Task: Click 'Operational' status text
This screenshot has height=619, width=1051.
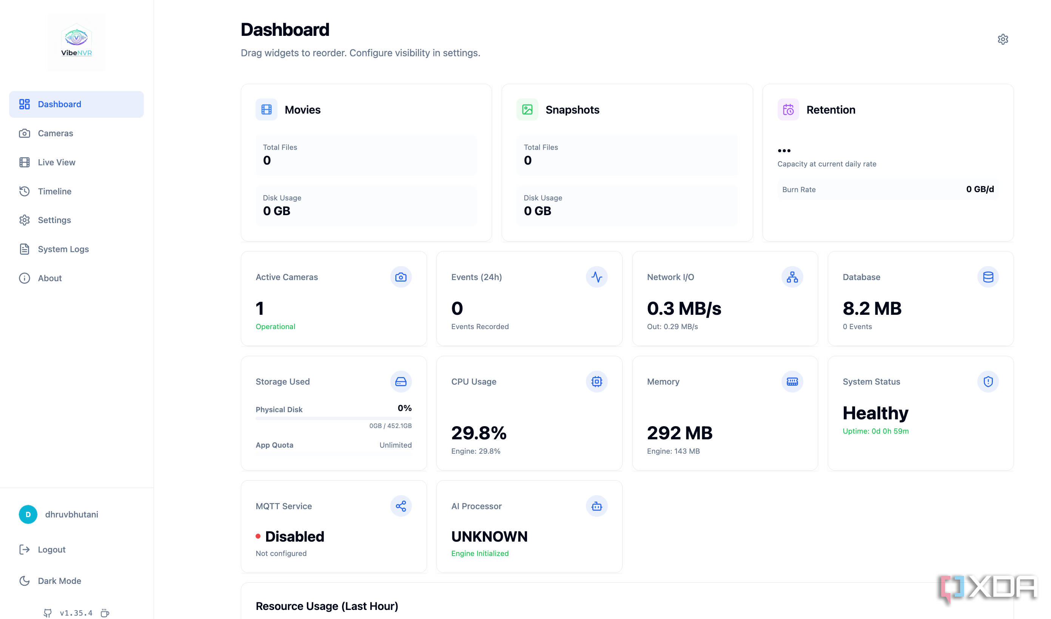Action: (x=275, y=326)
